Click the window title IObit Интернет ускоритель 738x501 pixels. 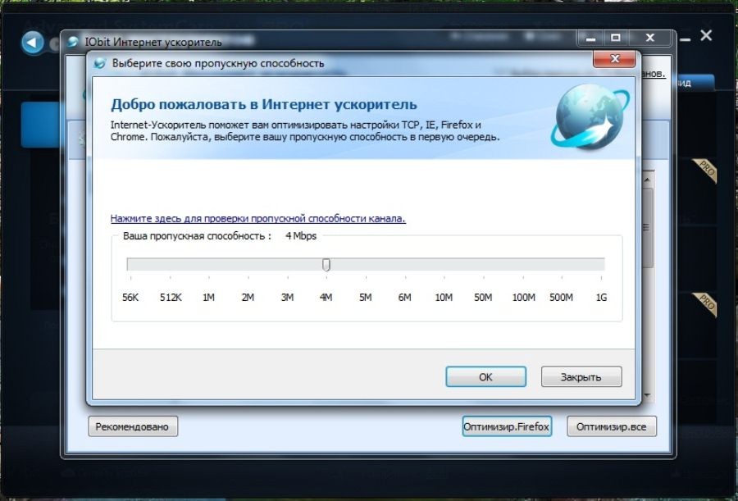(x=153, y=43)
